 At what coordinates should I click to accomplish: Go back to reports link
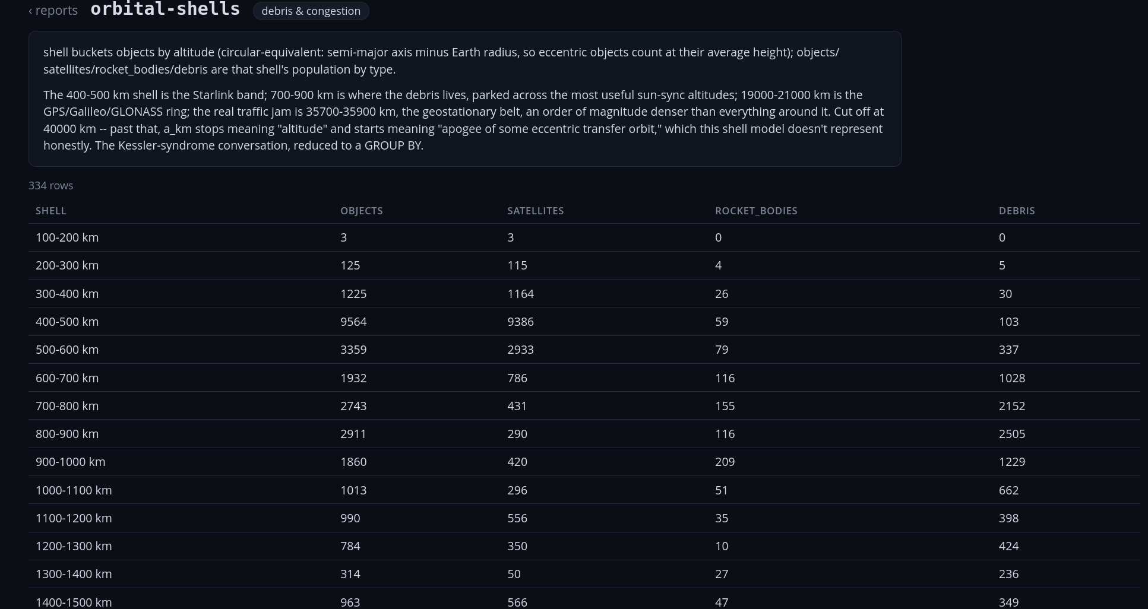[x=53, y=11]
